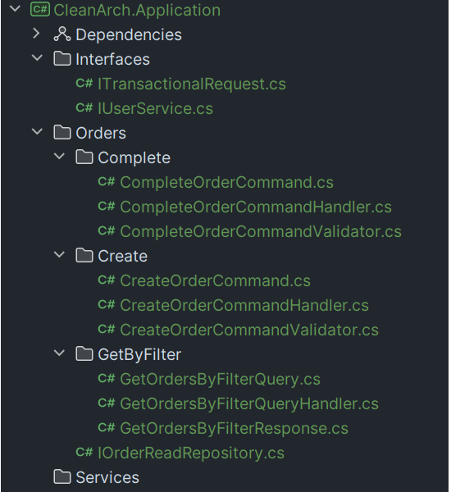This screenshot has height=492, width=451.
Task: Collapse the Orders folder chevron
Action: [38, 131]
